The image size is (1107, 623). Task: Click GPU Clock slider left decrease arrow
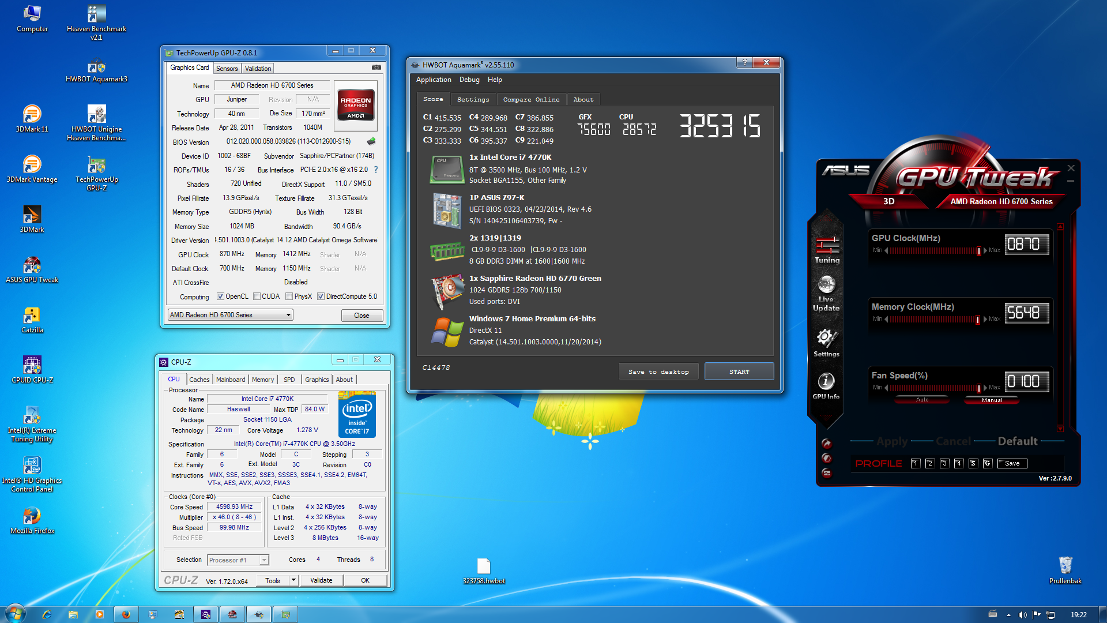[x=886, y=250]
